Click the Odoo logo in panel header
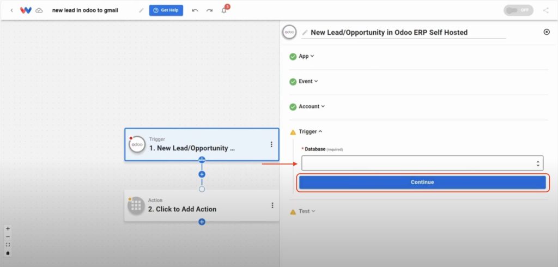The image size is (558, 267). click(x=289, y=32)
